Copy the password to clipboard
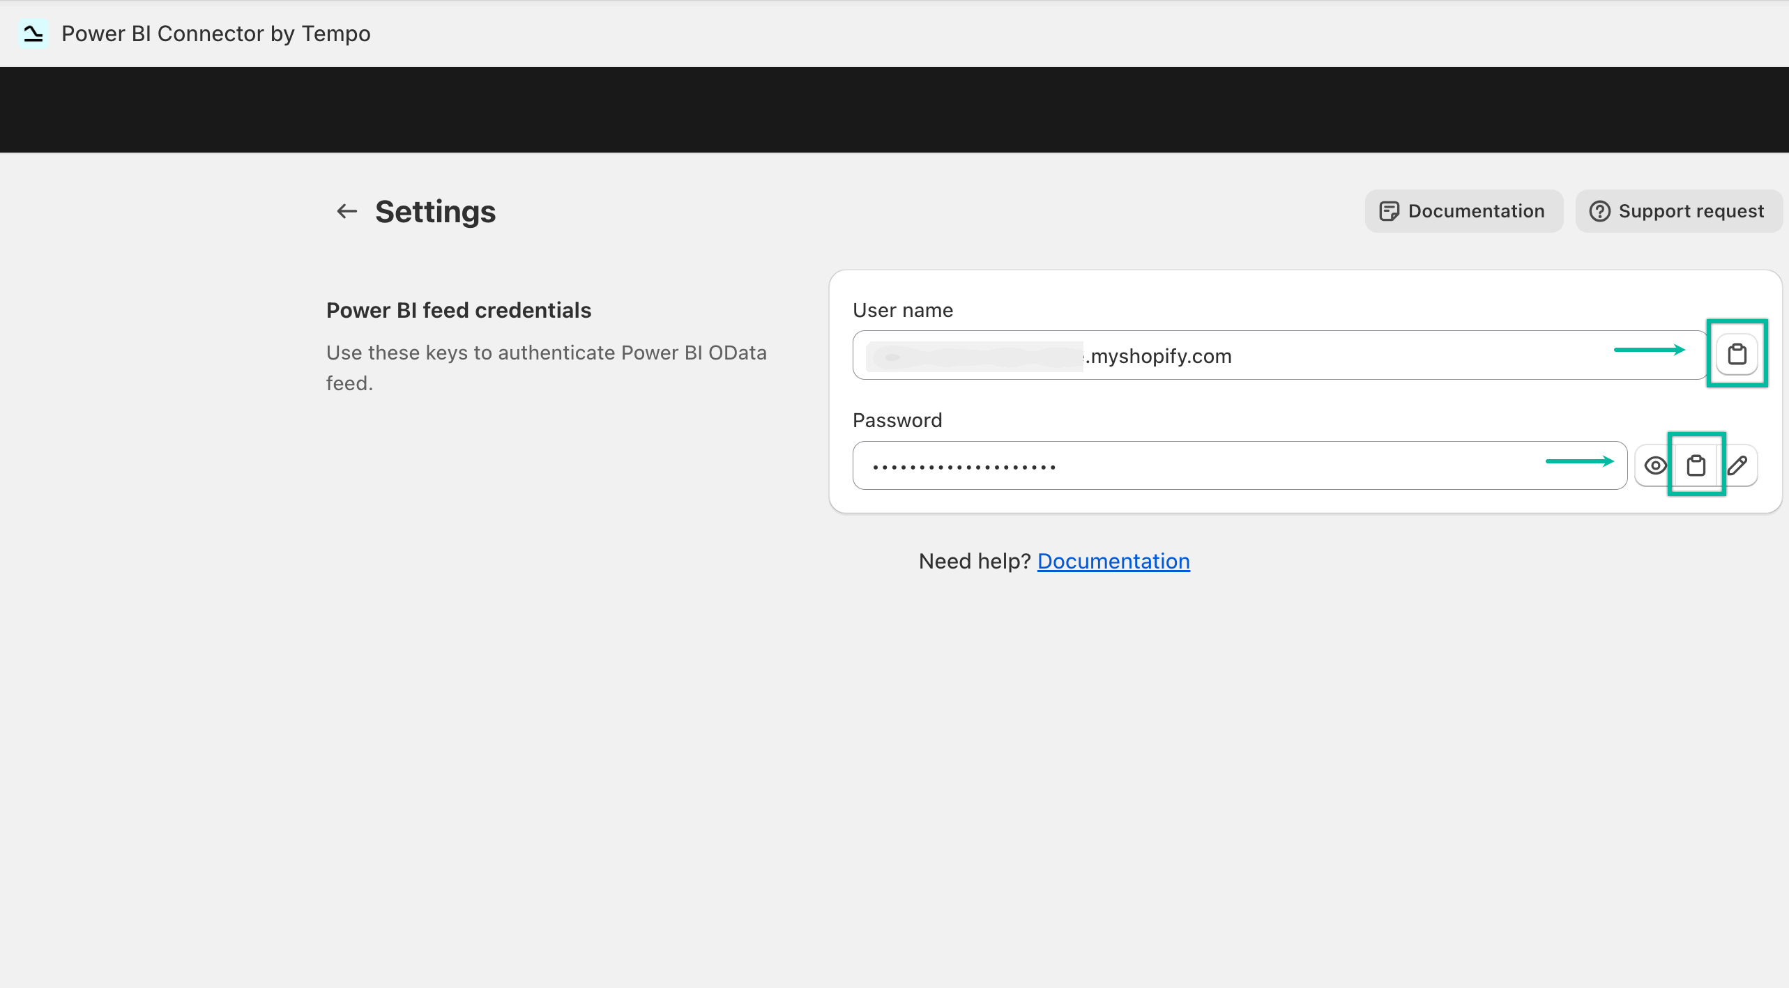Image resolution: width=1789 pixels, height=988 pixels. pyautogui.click(x=1696, y=465)
